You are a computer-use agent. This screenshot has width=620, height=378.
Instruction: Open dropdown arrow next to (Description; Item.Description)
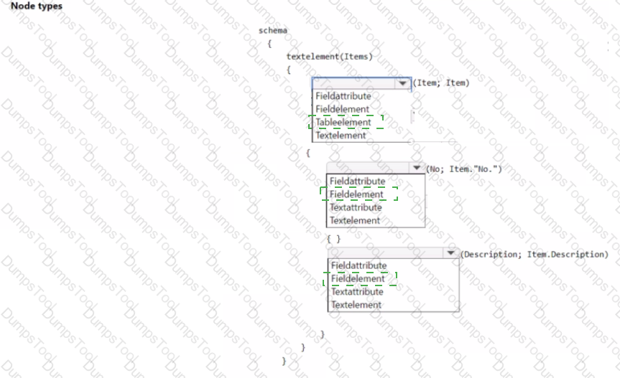click(x=450, y=253)
